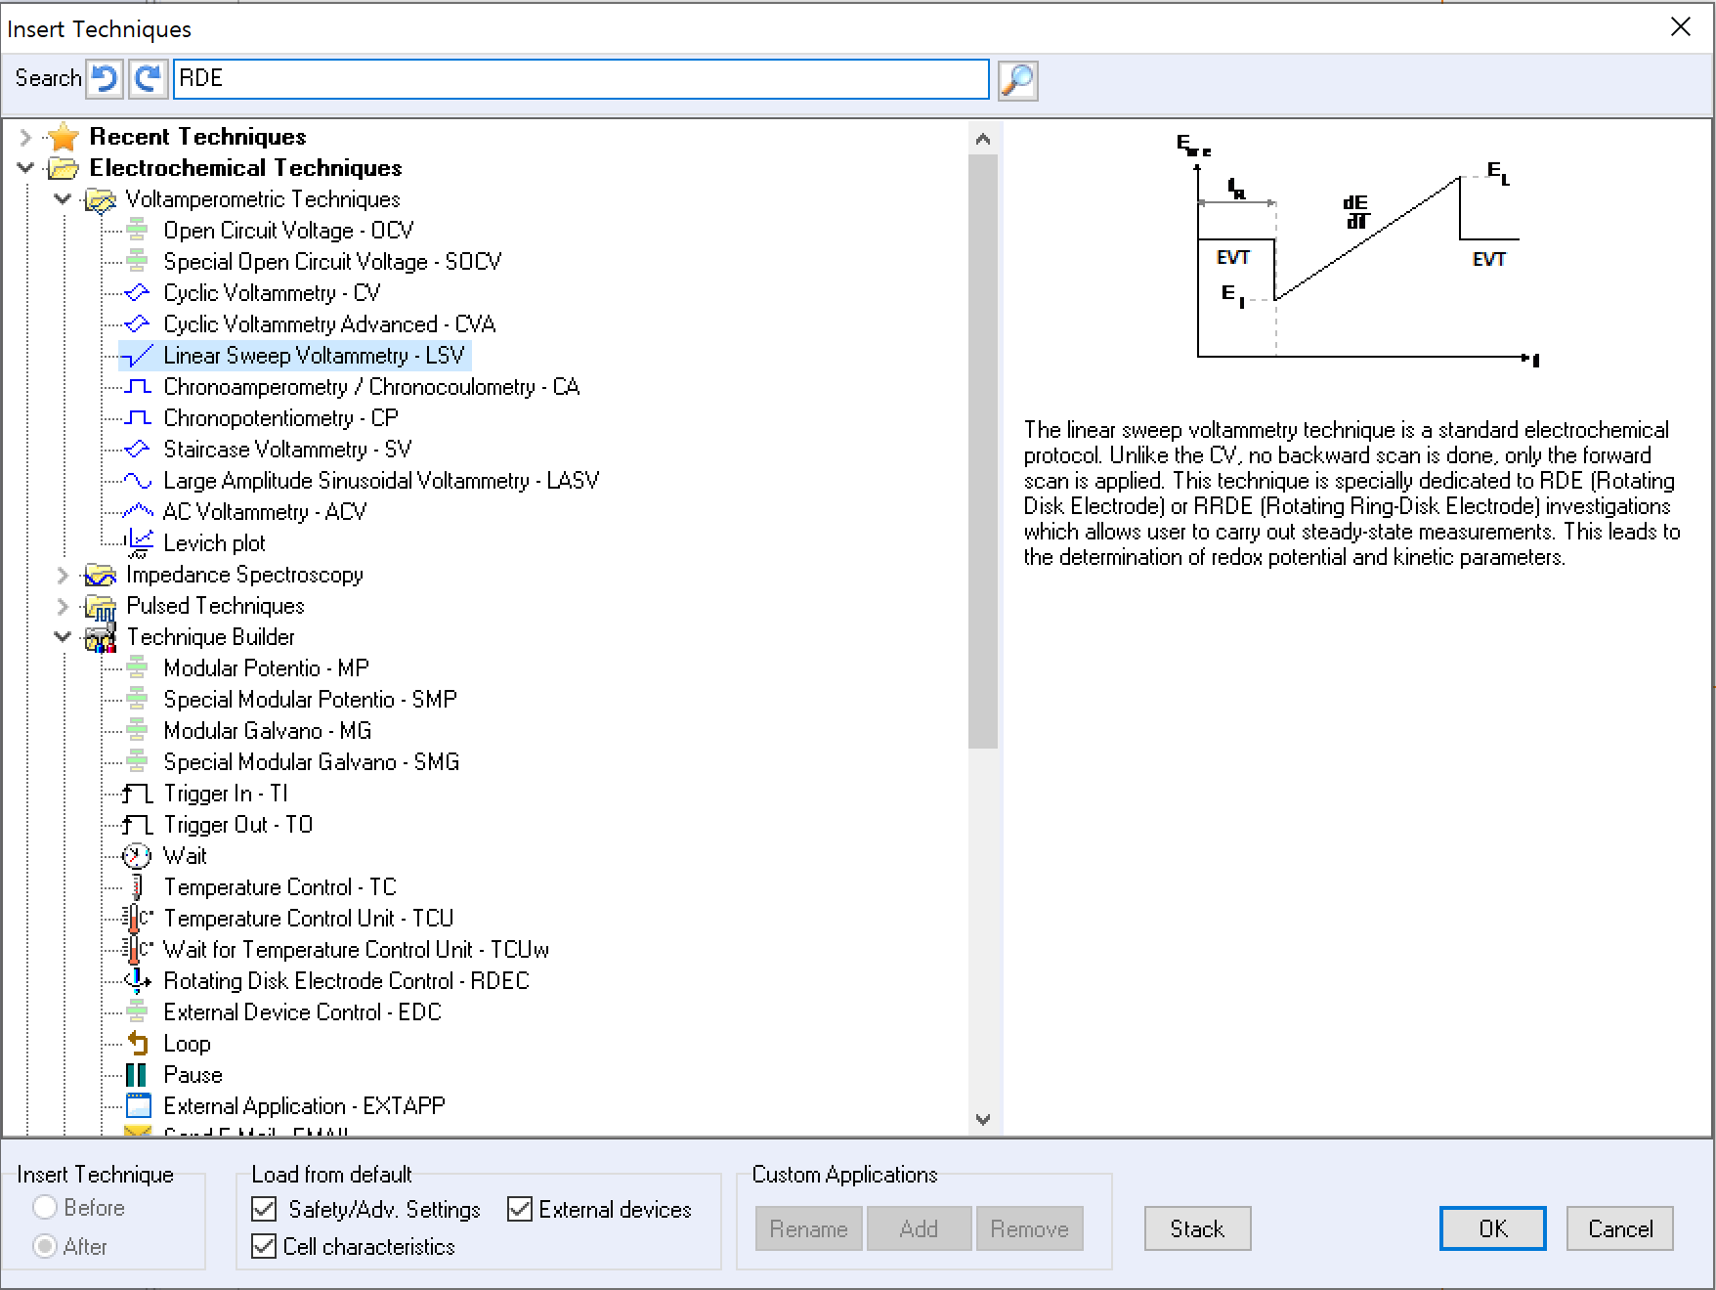Viewport: 1716px width, 1290px height.
Task: Click the External Application EXTAPP window icon
Action: [139, 1106]
